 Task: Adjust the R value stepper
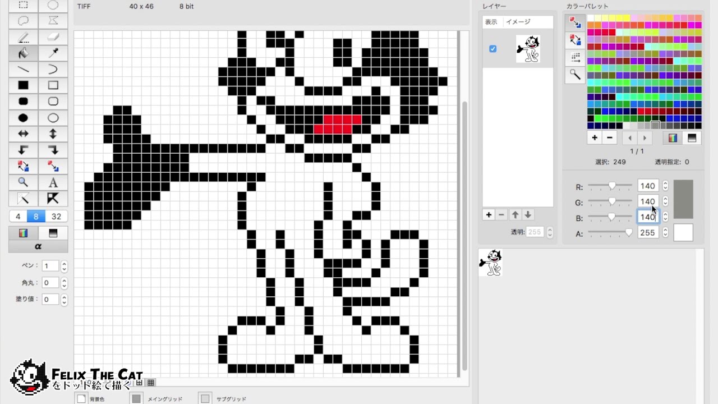click(x=665, y=186)
